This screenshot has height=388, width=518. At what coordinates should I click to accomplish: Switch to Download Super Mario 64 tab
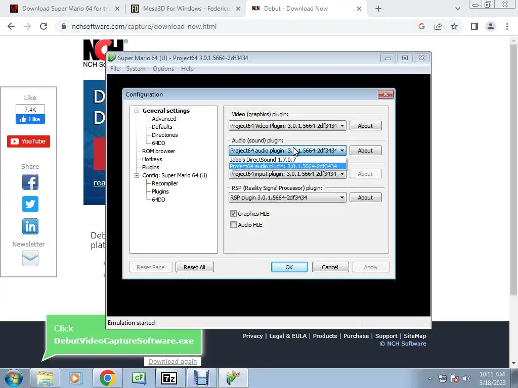65,9
